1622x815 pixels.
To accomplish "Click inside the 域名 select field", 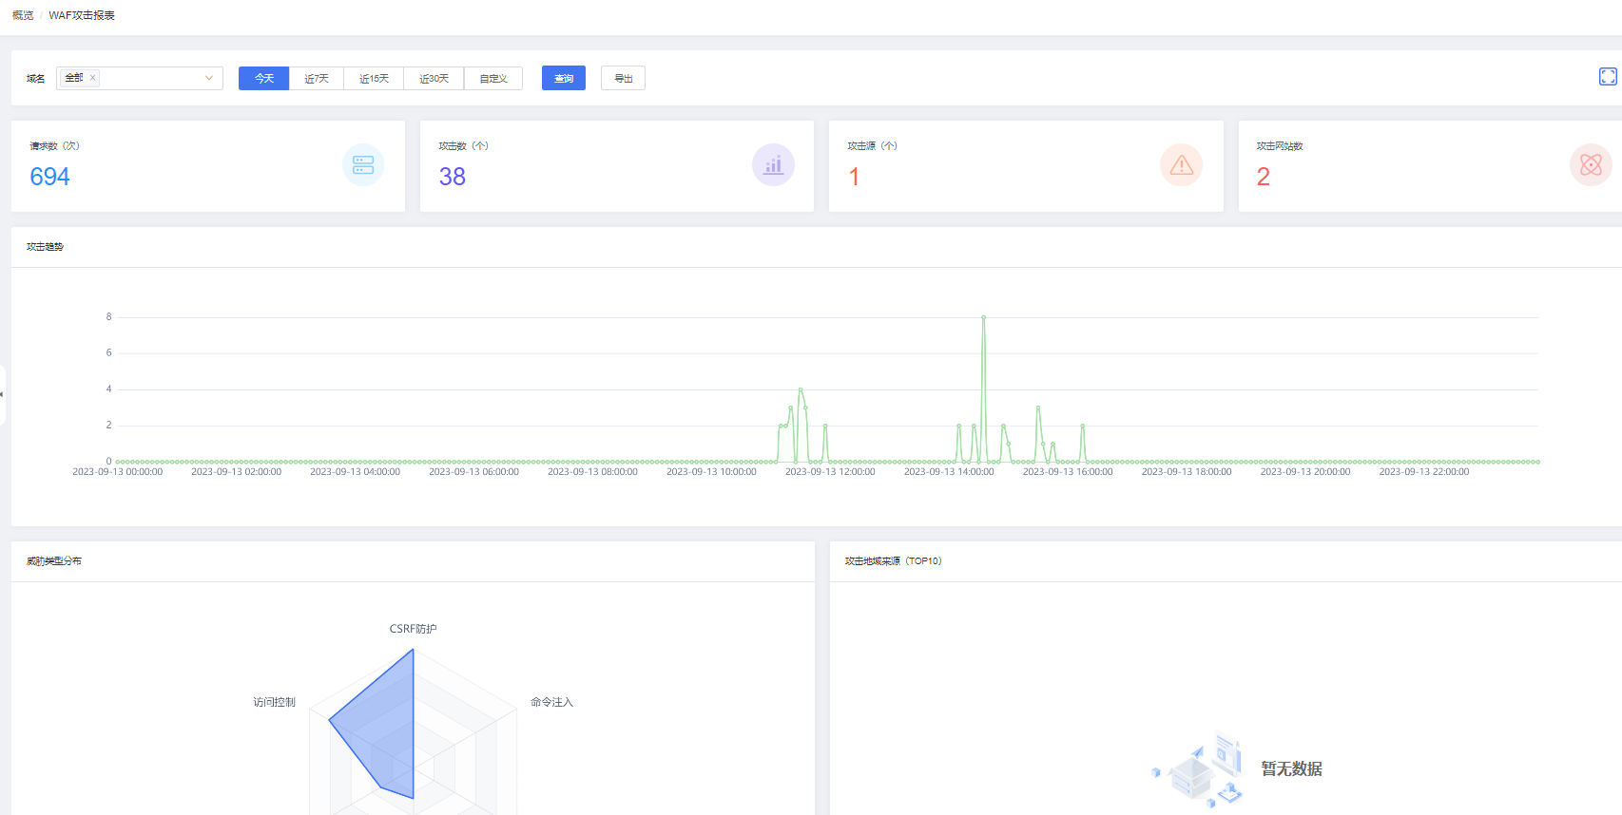I will [150, 78].
